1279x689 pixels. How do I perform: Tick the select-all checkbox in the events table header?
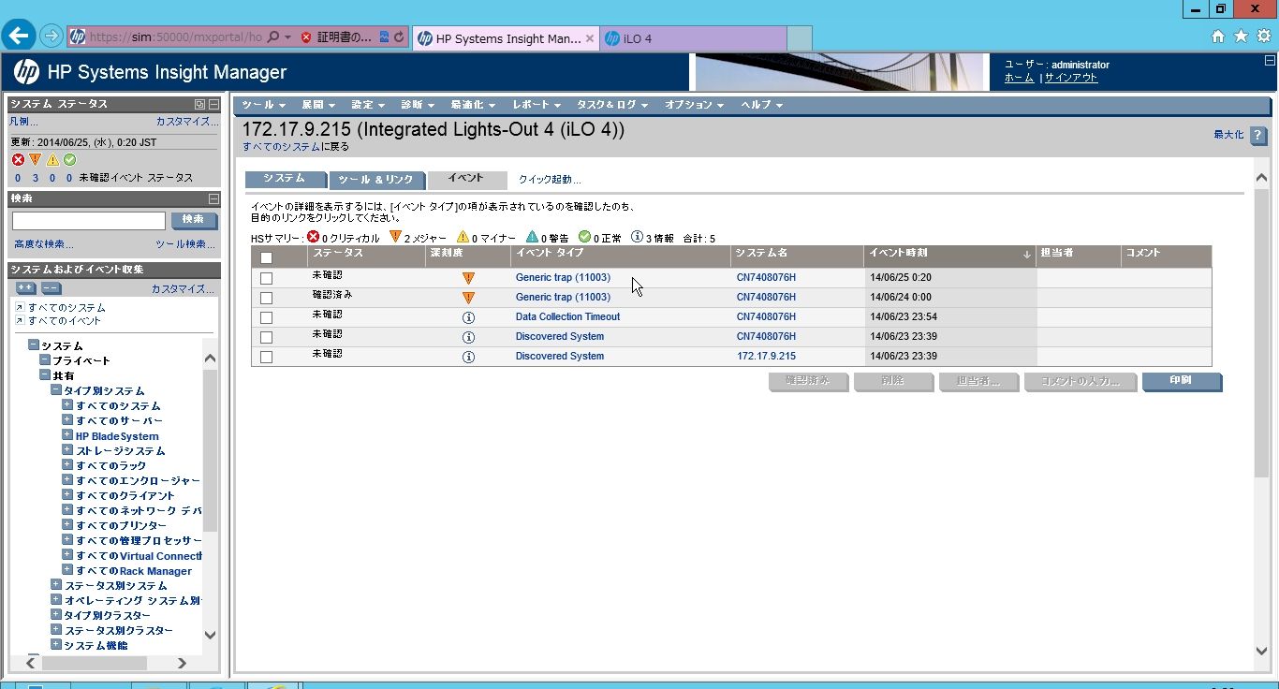(267, 257)
